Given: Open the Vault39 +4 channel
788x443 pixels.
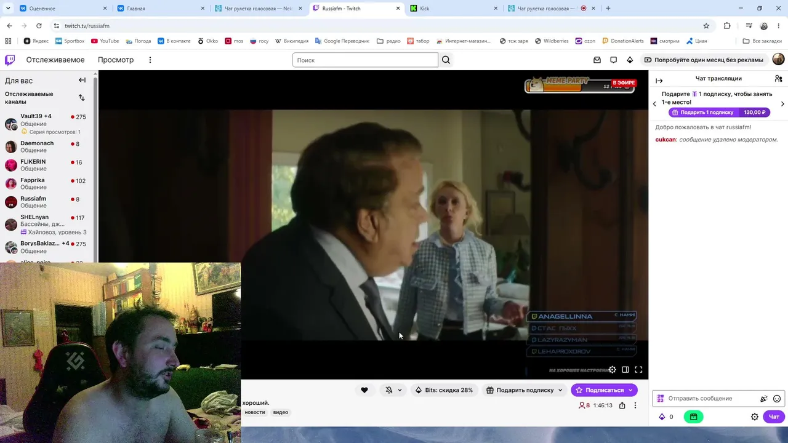Looking at the screenshot, I should pos(47,124).
